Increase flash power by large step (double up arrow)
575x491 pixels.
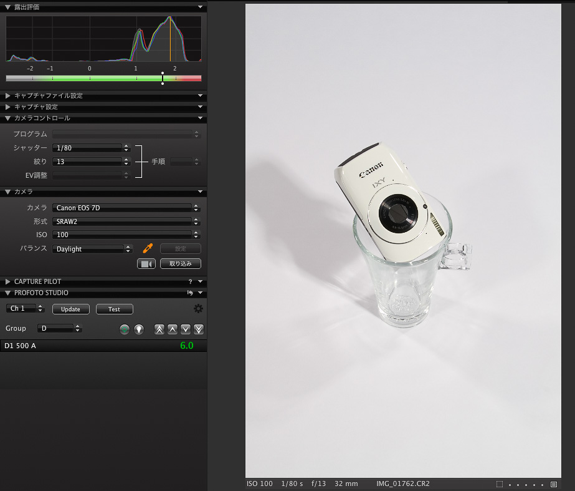coord(159,329)
